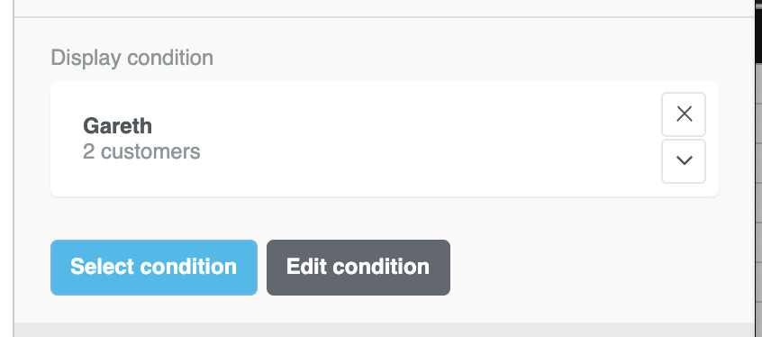Click the dark strip along the panel's right edge

[x=758, y=168]
